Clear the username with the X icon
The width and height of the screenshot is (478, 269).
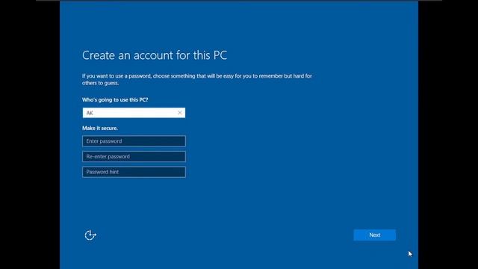[x=180, y=113]
